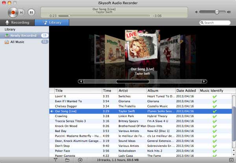Click the green checkmark for Crawling
Image resolution: width=236 pixels, height=163 pixels.
215,116
